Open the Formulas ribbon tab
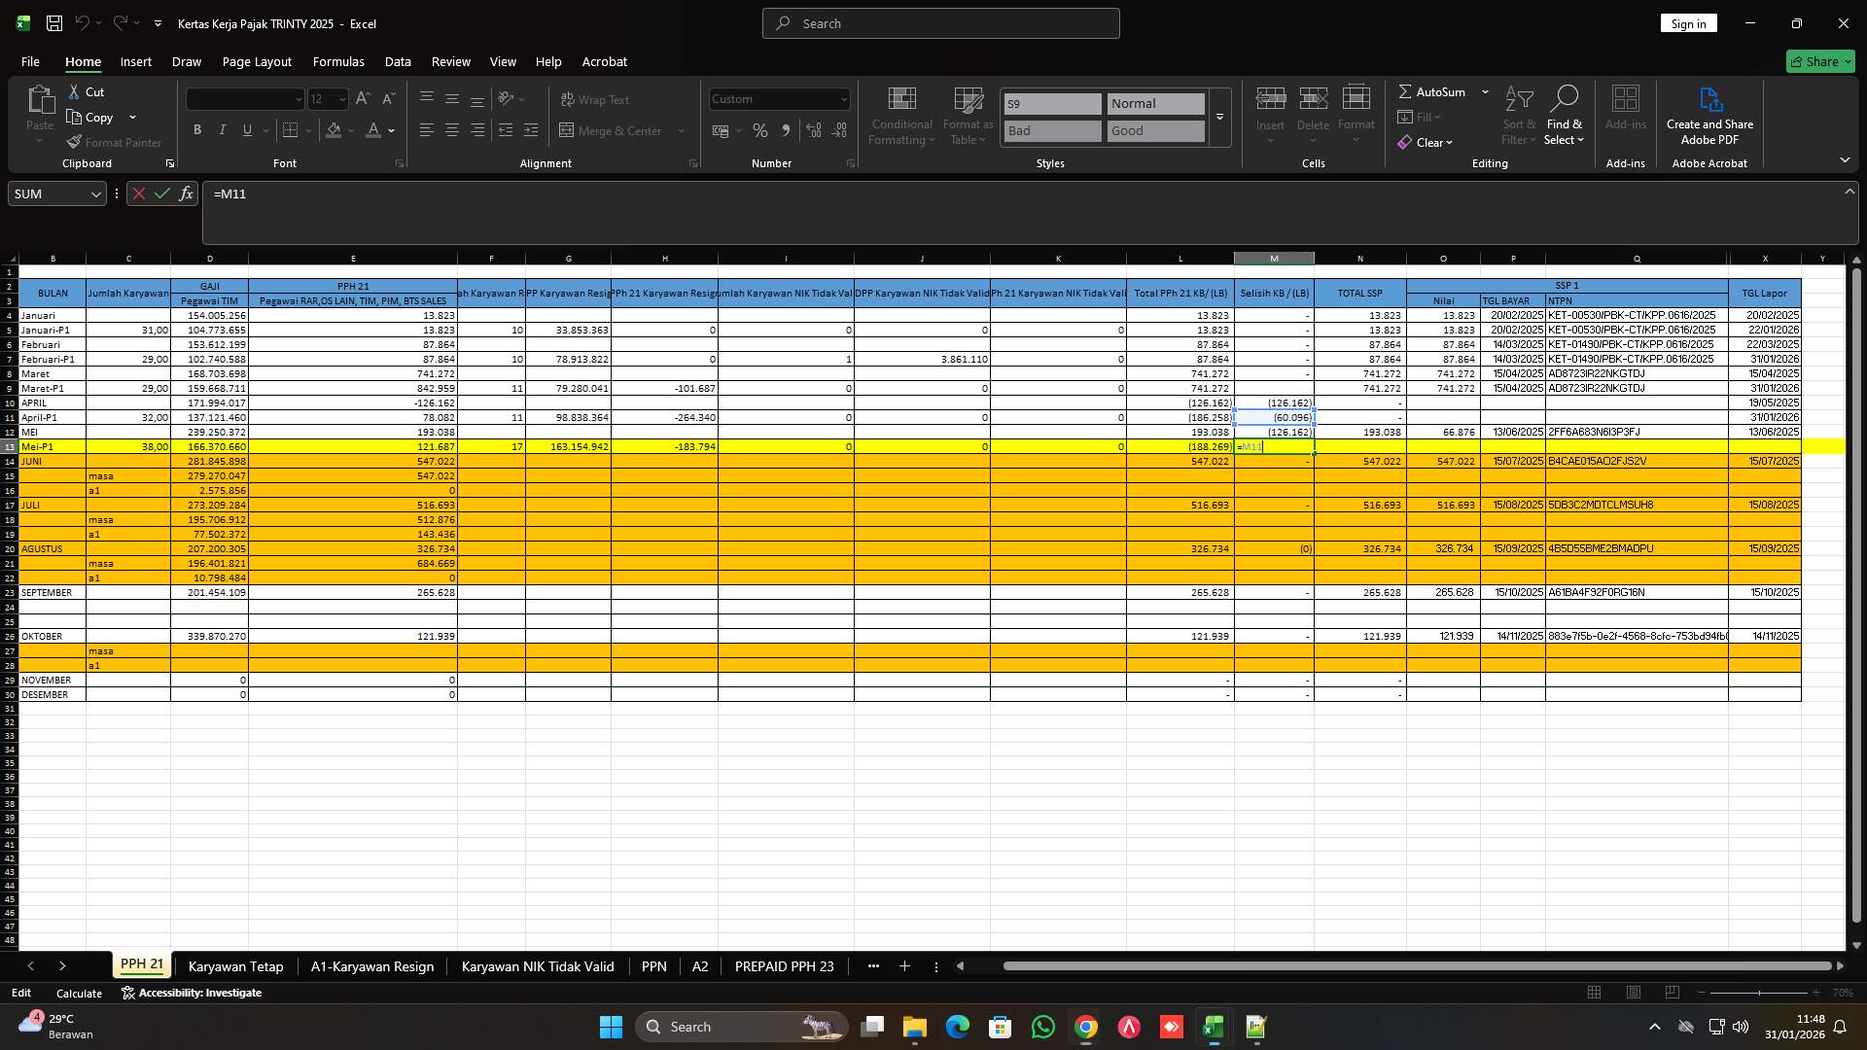 338,61
